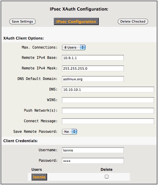Click the XAuth Client Options heading
Viewport: 158px width, 185px height.
(x=24, y=38)
